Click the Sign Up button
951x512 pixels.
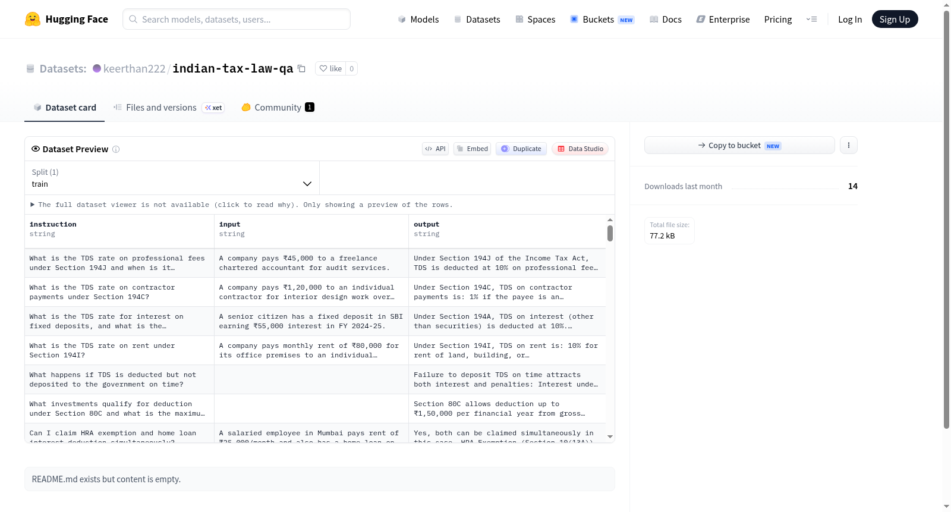[x=895, y=19]
